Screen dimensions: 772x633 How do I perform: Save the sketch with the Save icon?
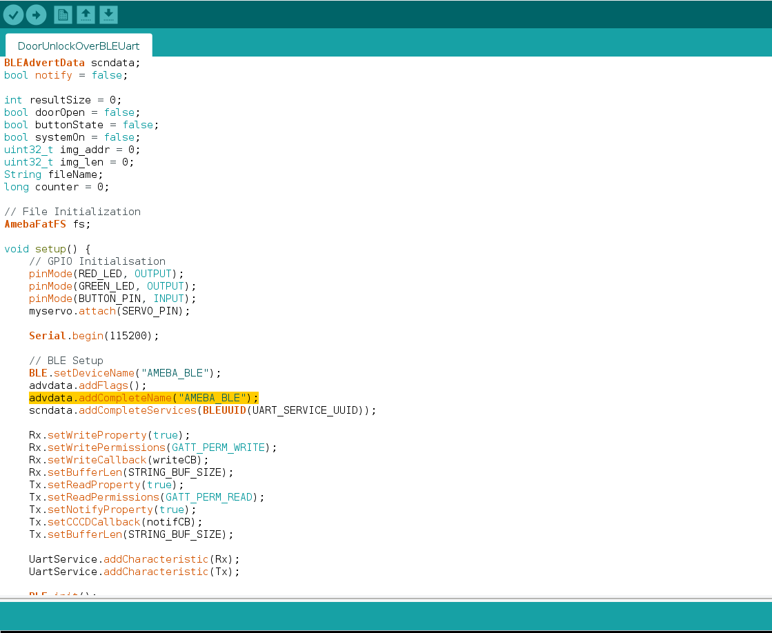(x=108, y=14)
